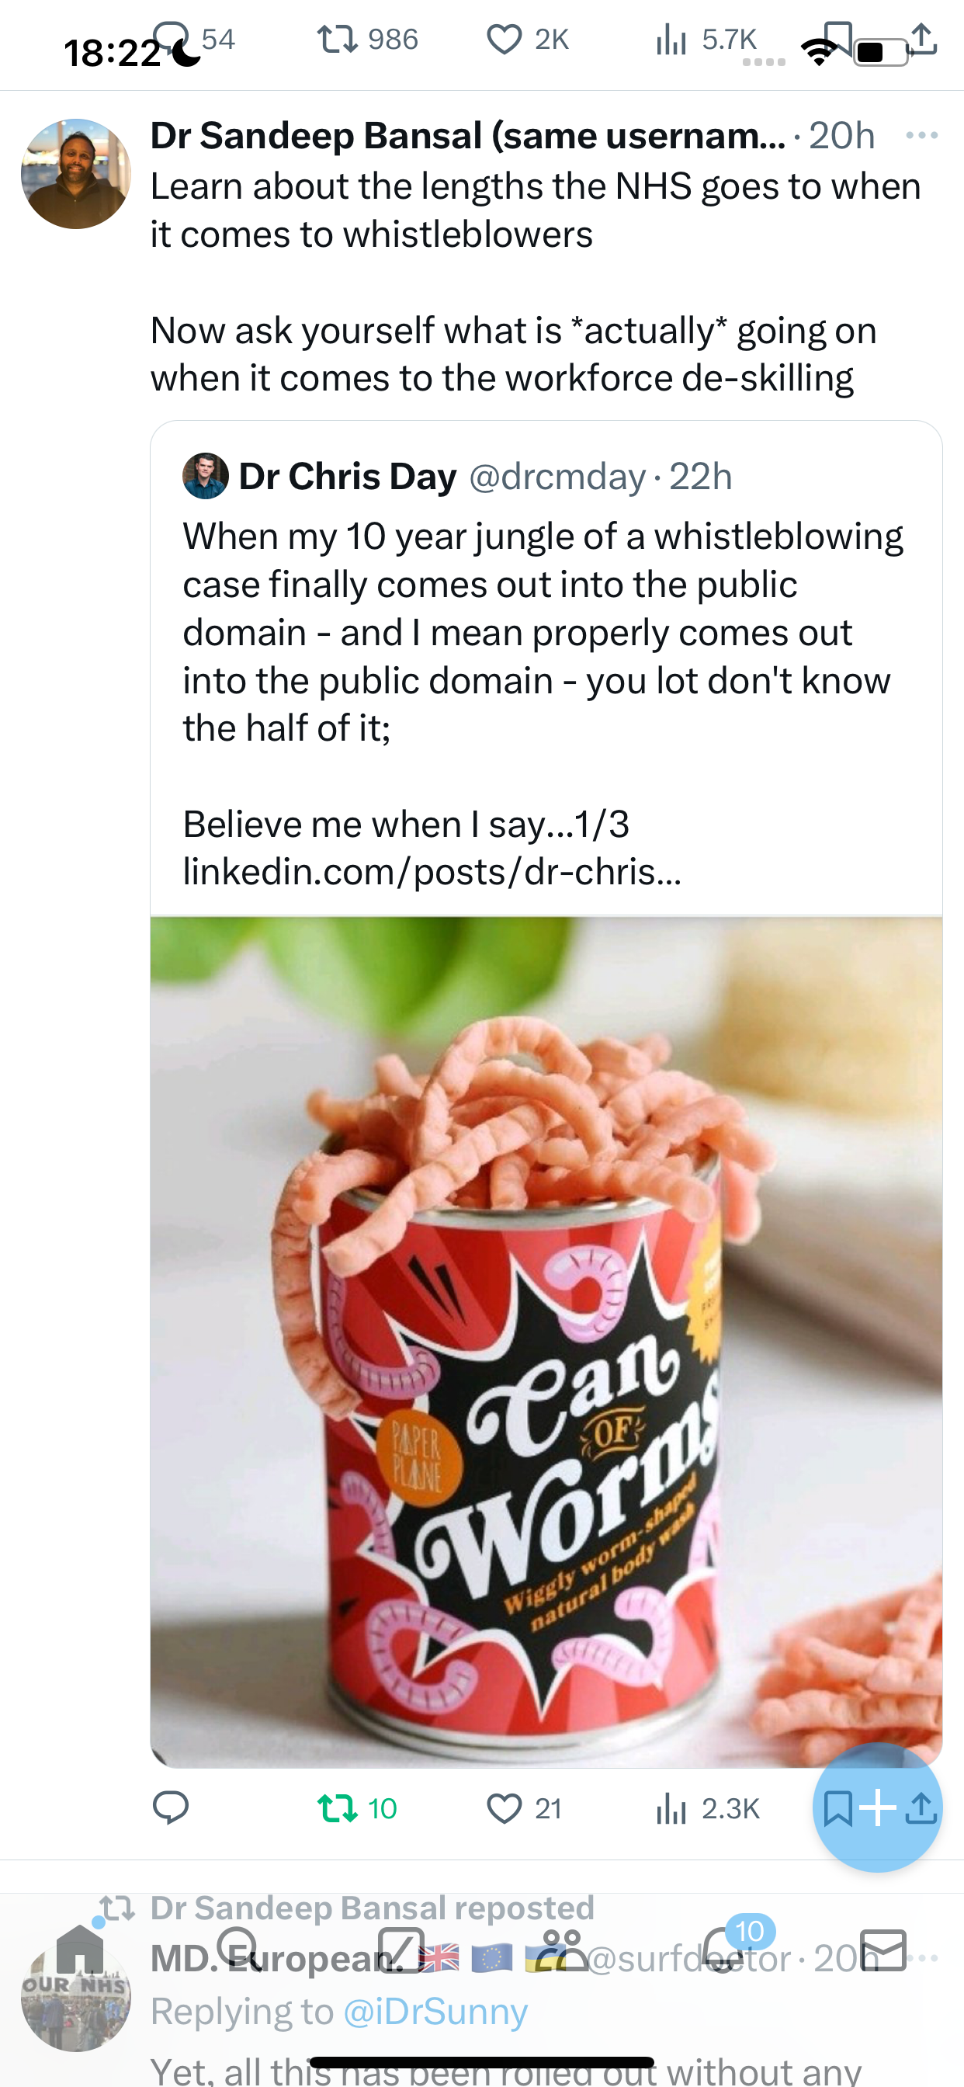The image size is (964, 2087).
Task: Open the Search tab
Action: coord(238,1949)
